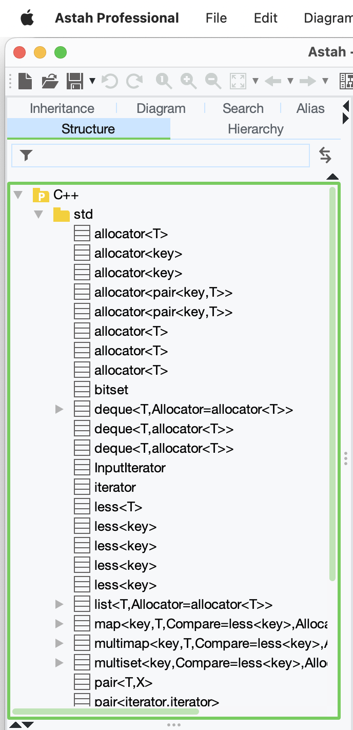
Task: Switch to the Hierarchy tab
Action: tap(256, 129)
